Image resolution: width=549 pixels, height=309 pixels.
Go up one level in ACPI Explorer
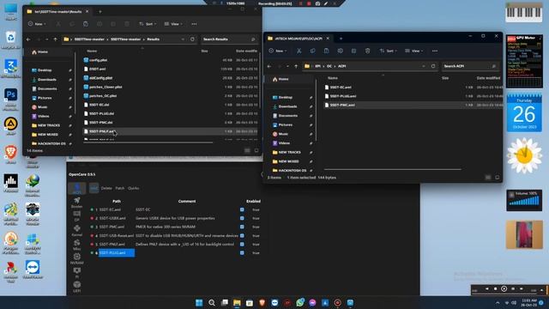click(296, 66)
